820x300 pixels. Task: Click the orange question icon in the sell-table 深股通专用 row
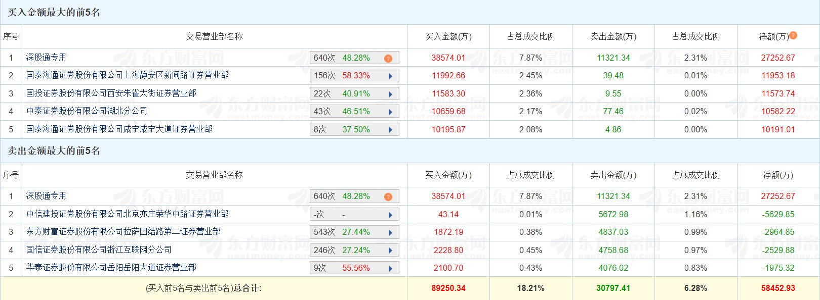[388, 196]
